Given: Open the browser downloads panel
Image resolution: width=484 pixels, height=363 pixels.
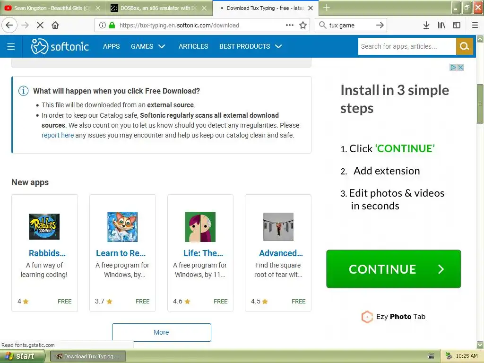Looking at the screenshot, I should pyautogui.click(x=426, y=25).
